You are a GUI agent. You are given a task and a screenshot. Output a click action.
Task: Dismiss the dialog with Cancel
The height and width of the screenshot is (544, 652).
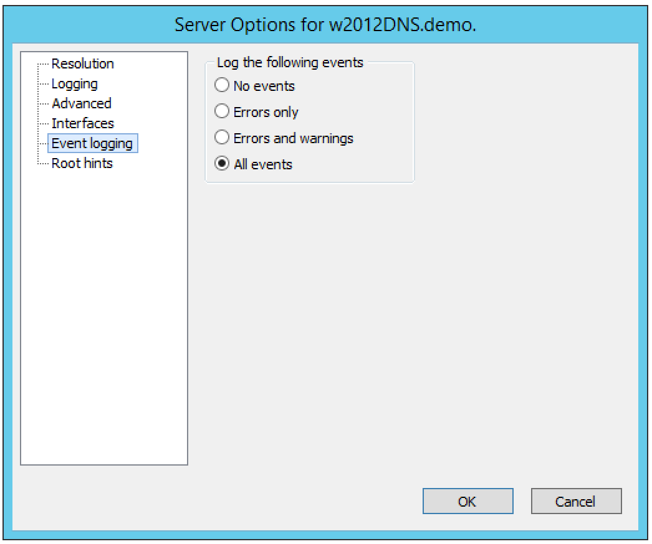[576, 501]
